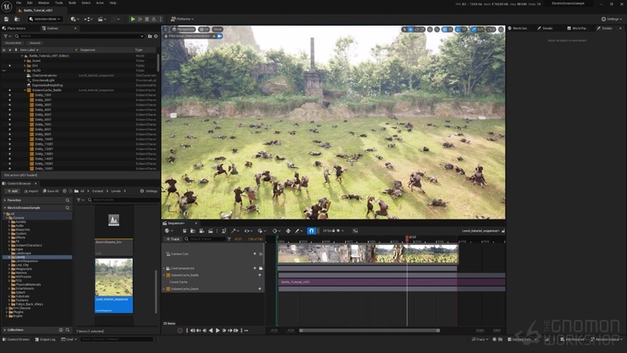Viewport: 627px width, 353px height.
Task: Click the Track add button in Sequencer
Action: 173,239
